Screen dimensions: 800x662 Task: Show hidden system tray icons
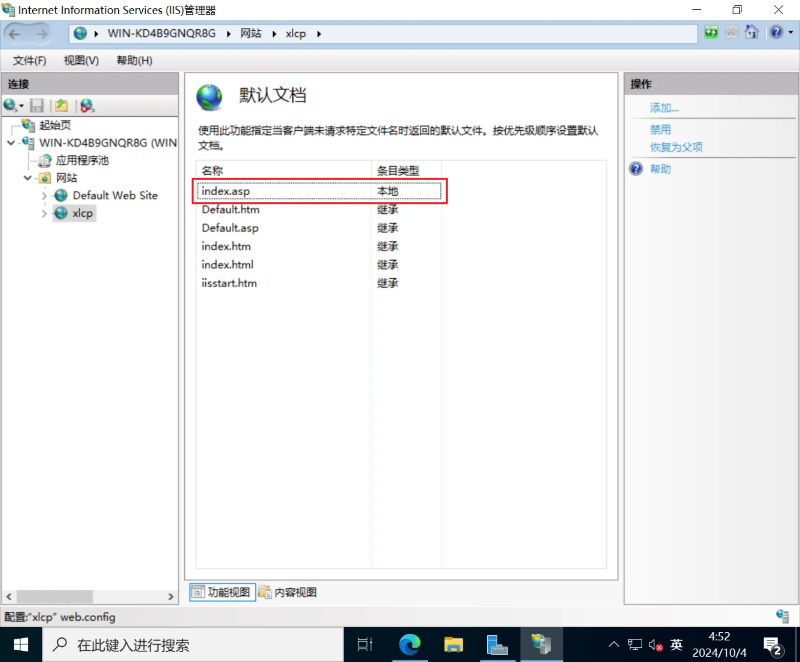pos(614,645)
